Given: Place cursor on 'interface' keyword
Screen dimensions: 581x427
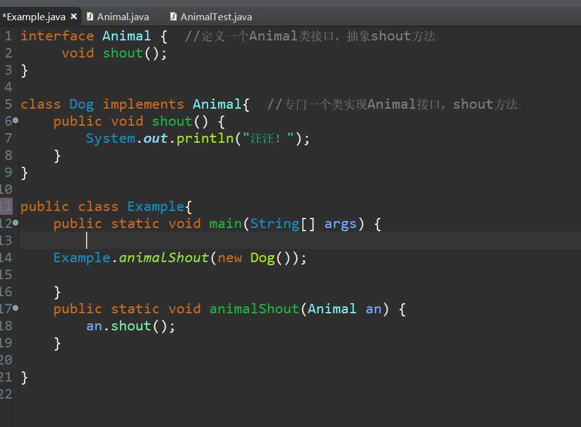Looking at the screenshot, I should (57, 36).
